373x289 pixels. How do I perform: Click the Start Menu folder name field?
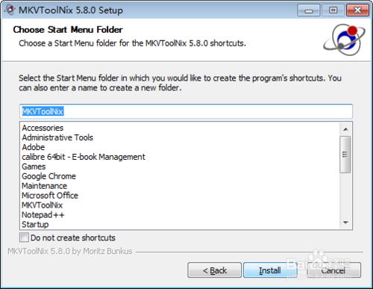pyautogui.click(x=186, y=111)
